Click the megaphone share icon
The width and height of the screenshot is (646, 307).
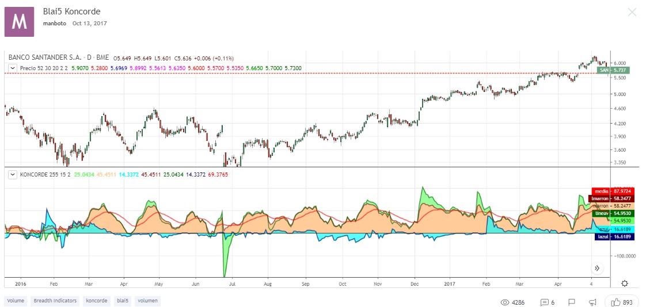593,302
